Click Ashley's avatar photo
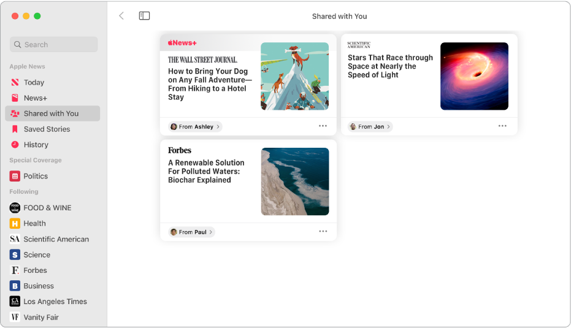The width and height of the screenshot is (571, 328). (174, 127)
